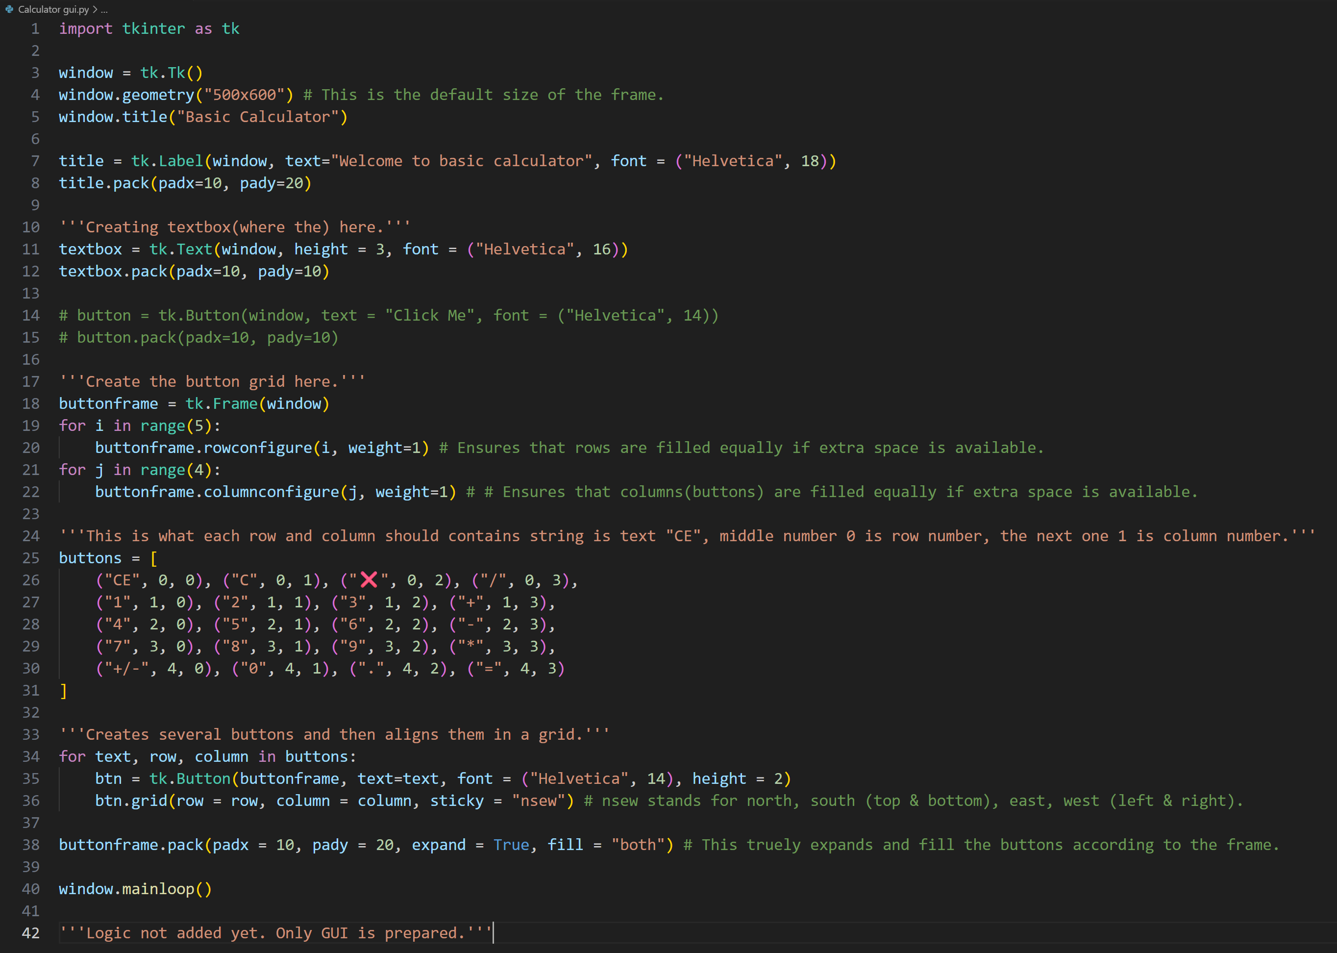
Task: Expand the breadcrumb ellipsis symbols item
Action: (x=104, y=10)
